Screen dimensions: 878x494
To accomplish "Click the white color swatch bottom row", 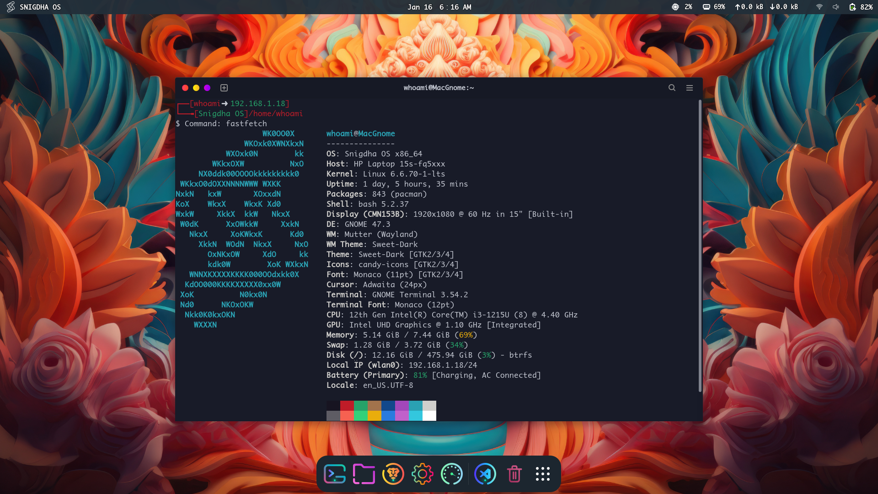I will click(429, 416).
